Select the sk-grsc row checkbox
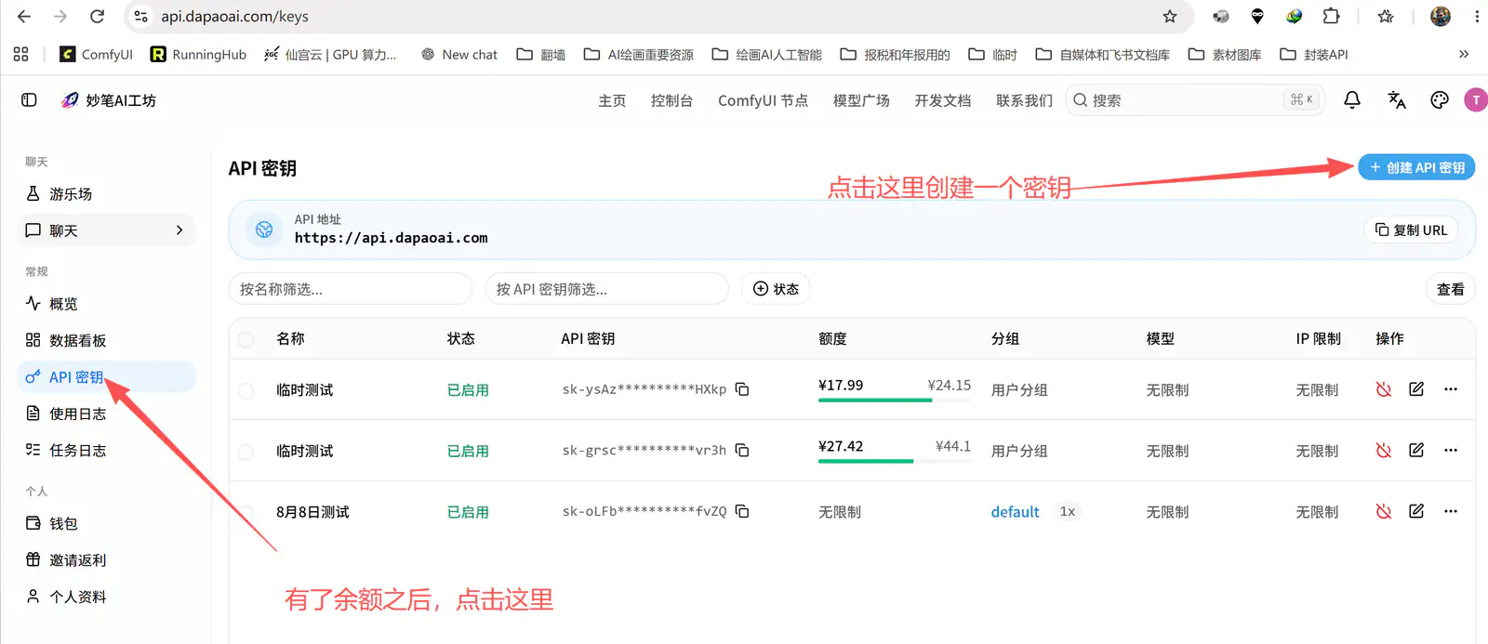Viewport: 1488px width, 644px height. [x=246, y=452]
